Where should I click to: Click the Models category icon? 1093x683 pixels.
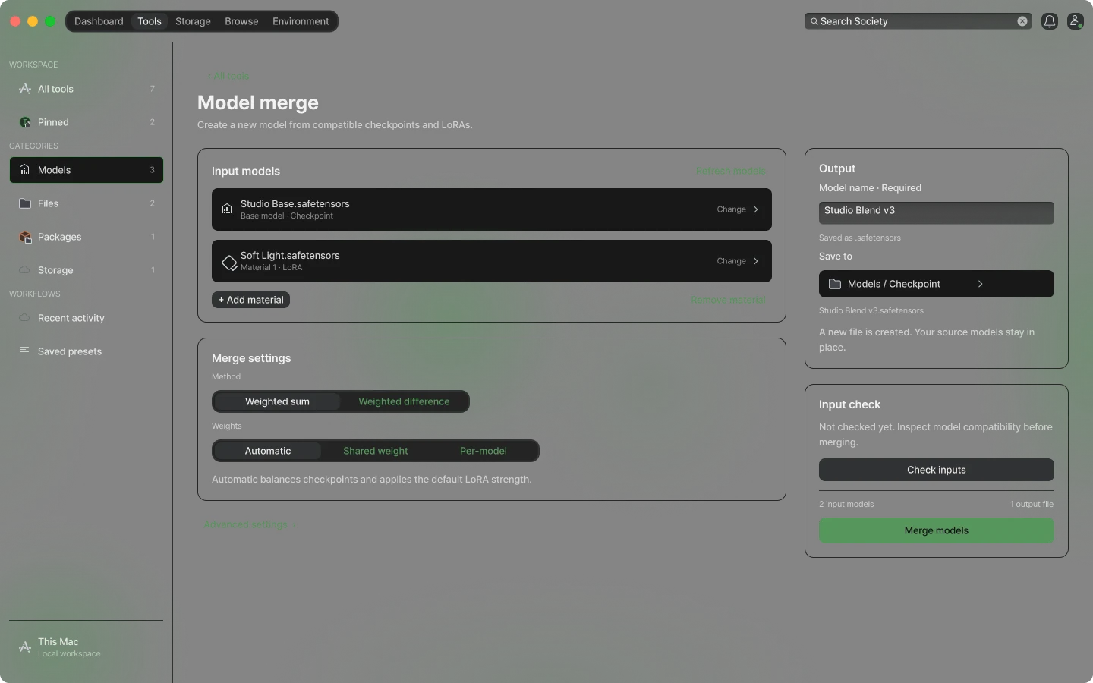point(24,170)
